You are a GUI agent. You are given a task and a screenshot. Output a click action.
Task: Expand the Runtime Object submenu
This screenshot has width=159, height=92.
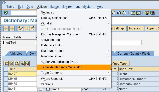pyautogui.click(x=74, y=56)
